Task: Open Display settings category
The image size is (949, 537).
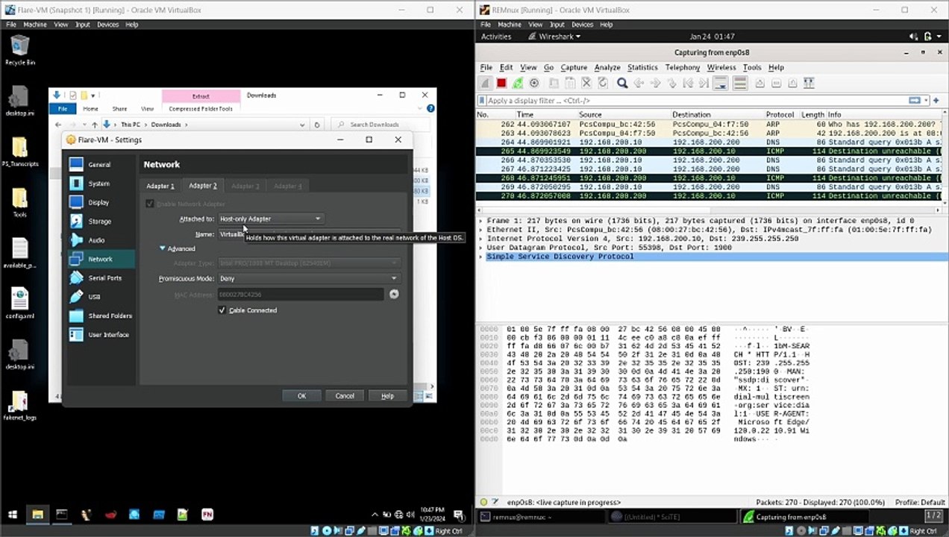Action: [101, 202]
